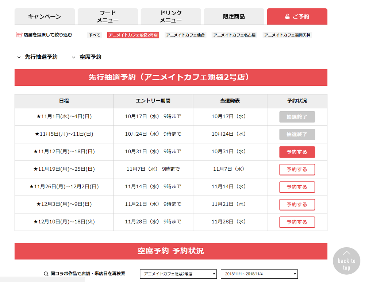Open the date range dropdown 2018/11/1～2018/11/4
365x282 pixels.
259,274
